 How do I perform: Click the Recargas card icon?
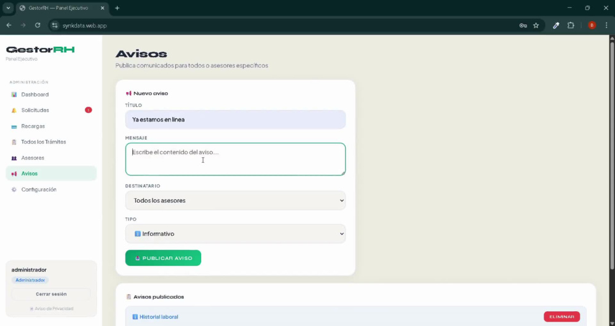pyautogui.click(x=14, y=126)
